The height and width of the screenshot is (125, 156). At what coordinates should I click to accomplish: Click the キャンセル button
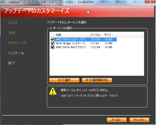(139, 120)
